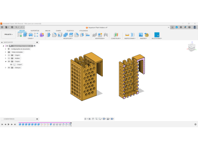This screenshot has height=149, width=198.
Task: Open the SELECIONAR tool button
Action: 157,35
